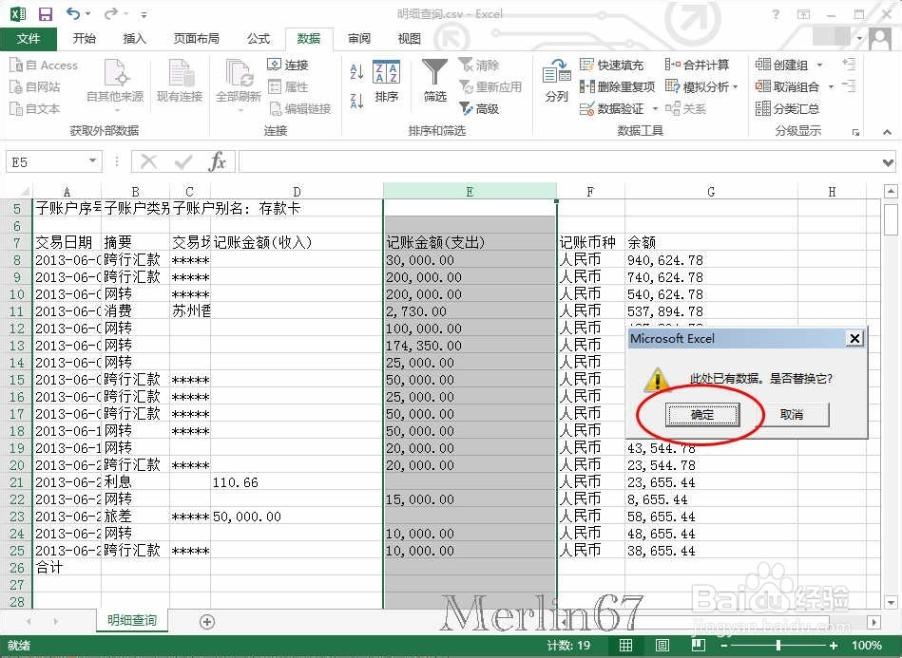The height and width of the screenshot is (658, 902).
Task: Click Flash Fill (快速填充)
Action: [x=619, y=64]
